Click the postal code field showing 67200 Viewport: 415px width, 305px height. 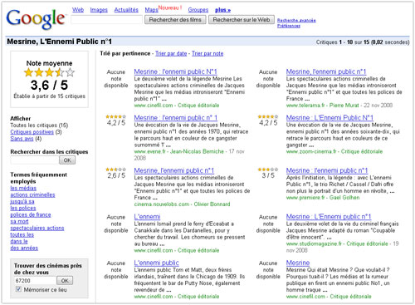click(35, 281)
